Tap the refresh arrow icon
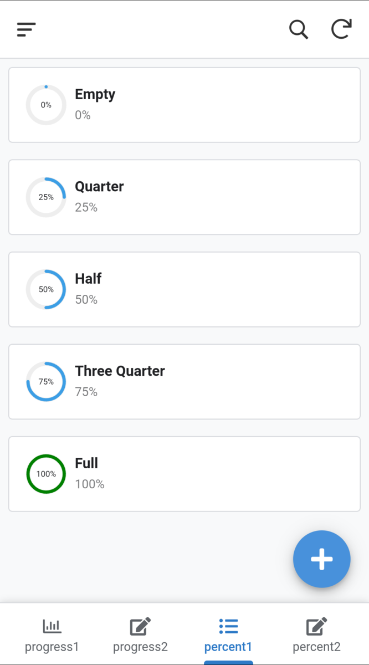Image resolution: width=369 pixels, height=665 pixels. pos(341,29)
